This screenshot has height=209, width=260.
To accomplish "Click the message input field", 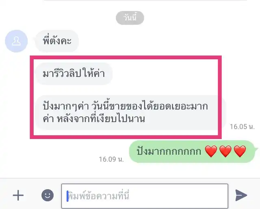I will pyautogui.click(x=145, y=196).
